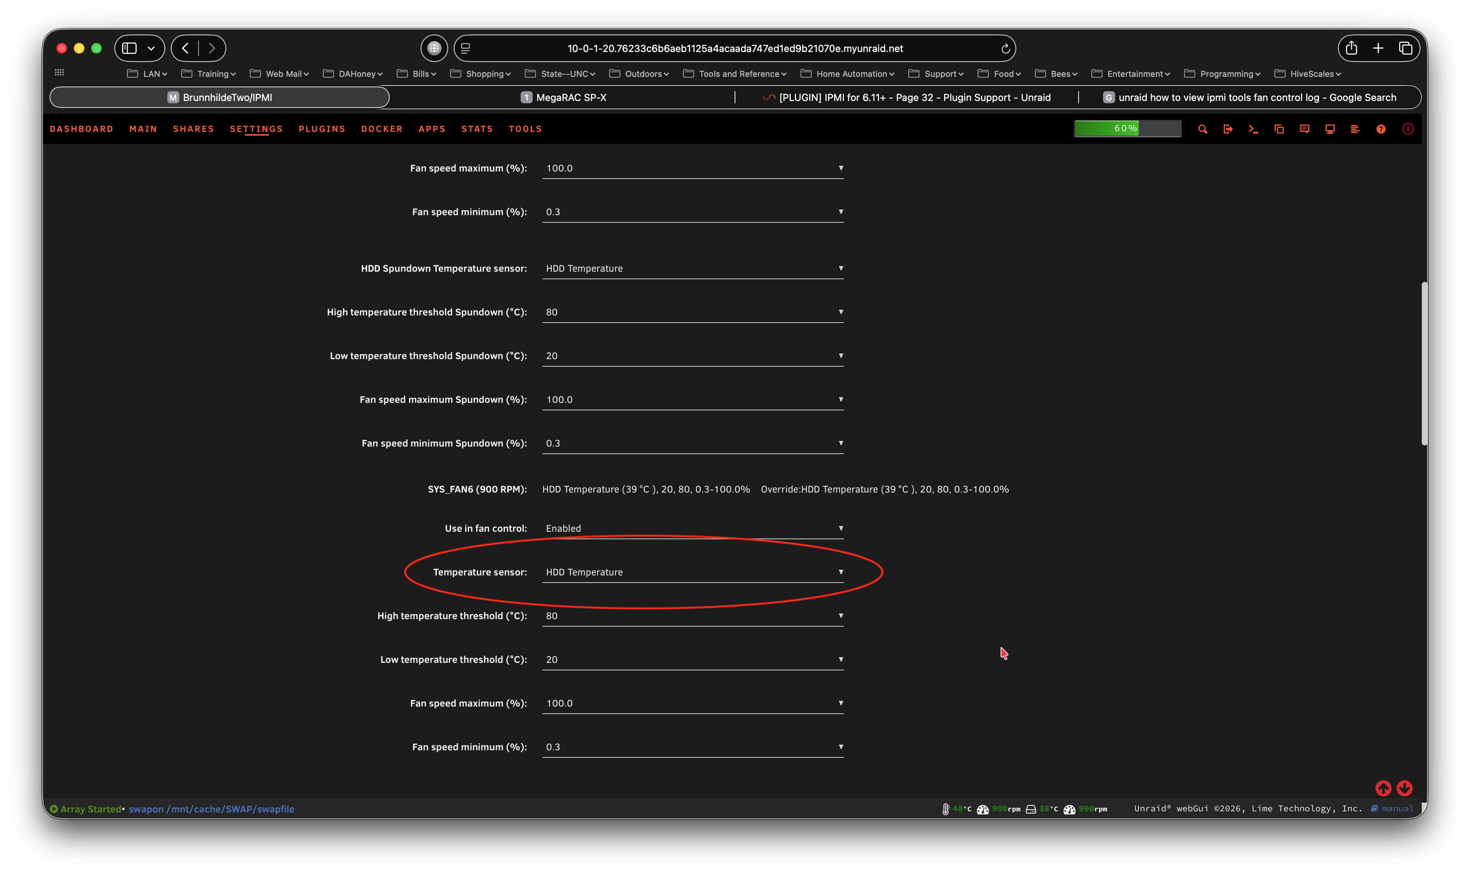The width and height of the screenshot is (1470, 875).
Task: Switch to the Google Search tab
Action: tap(1250, 98)
